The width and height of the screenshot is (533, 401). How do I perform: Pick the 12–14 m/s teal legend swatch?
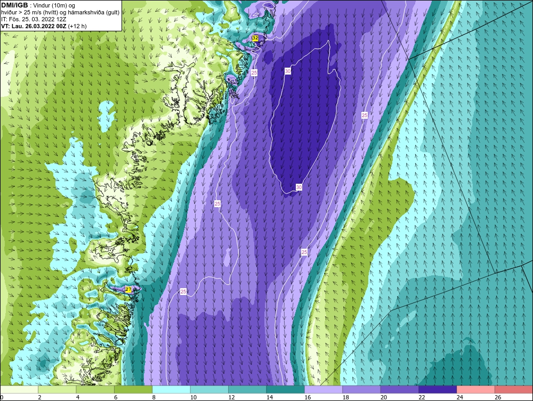[x=247, y=389]
